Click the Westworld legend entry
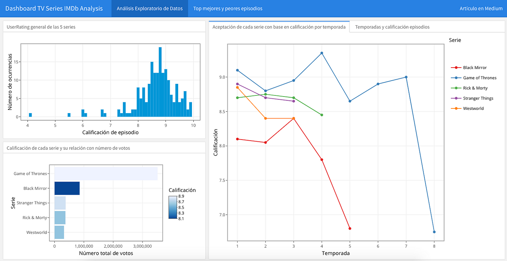Viewport: 507px width, 261px height. tap(467, 108)
